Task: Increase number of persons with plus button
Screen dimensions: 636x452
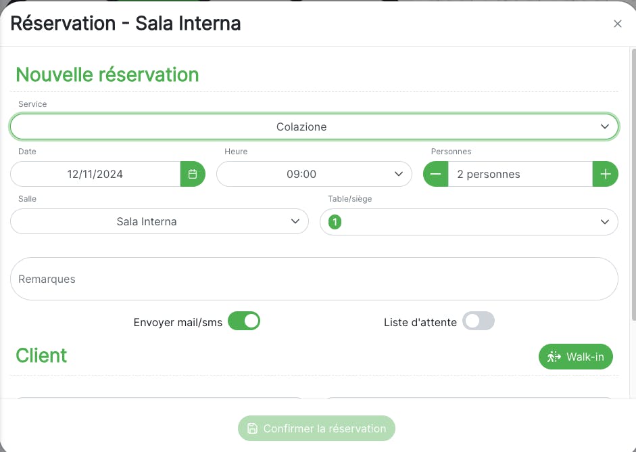Action: tap(605, 174)
